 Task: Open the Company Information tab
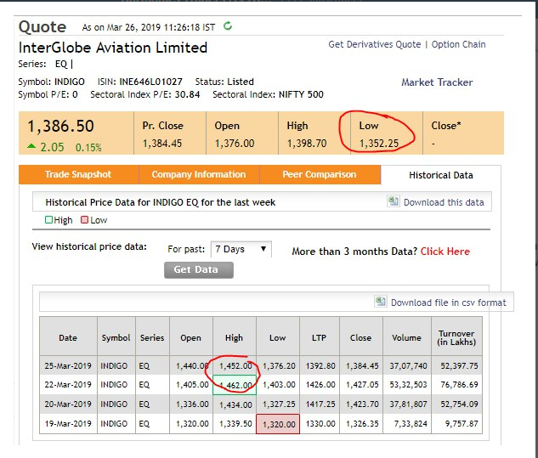(x=199, y=174)
